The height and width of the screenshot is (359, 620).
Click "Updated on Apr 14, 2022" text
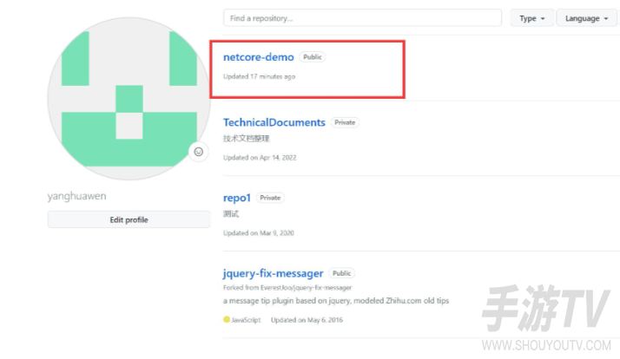click(x=260, y=158)
